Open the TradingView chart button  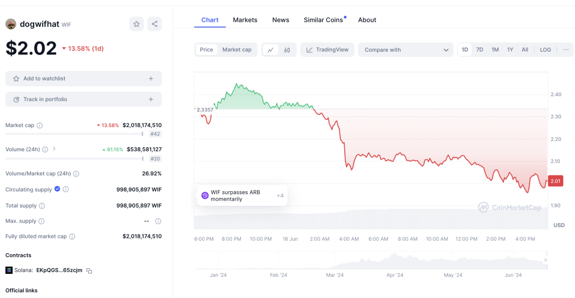327,50
